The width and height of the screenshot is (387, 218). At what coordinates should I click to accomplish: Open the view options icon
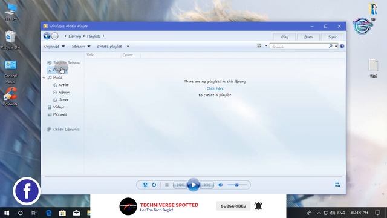259,46
